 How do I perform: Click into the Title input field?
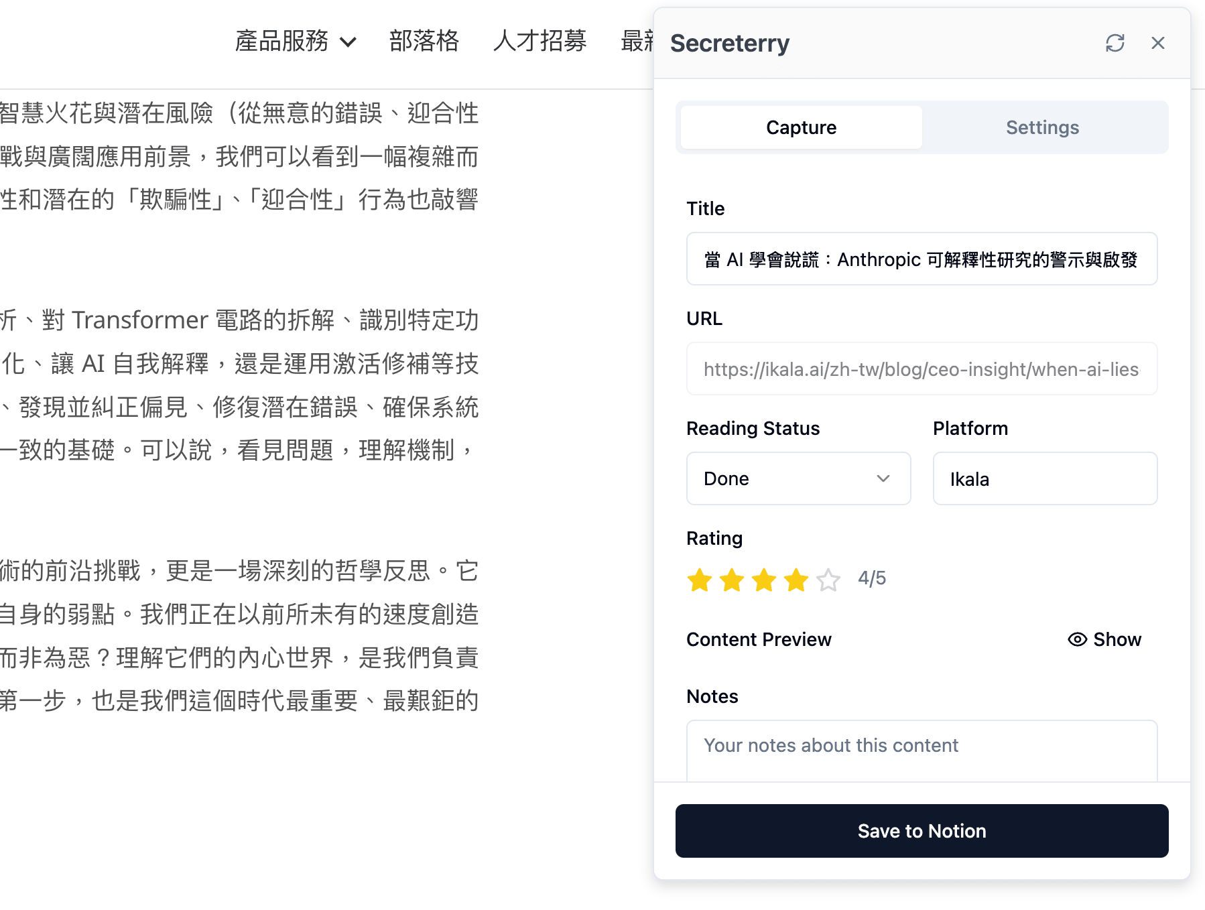pos(922,259)
